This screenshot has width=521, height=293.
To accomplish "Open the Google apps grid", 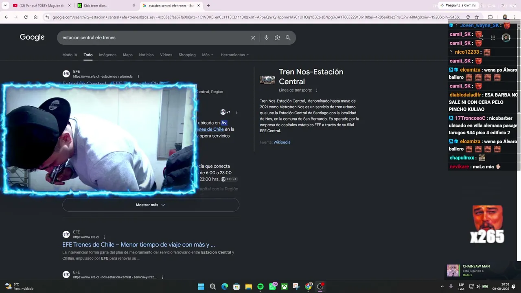I will tap(493, 38).
